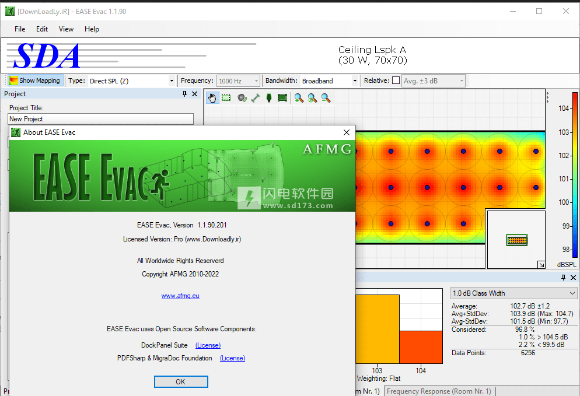Open the Type dropdown showing Direct SPL (Z)

click(x=131, y=81)
